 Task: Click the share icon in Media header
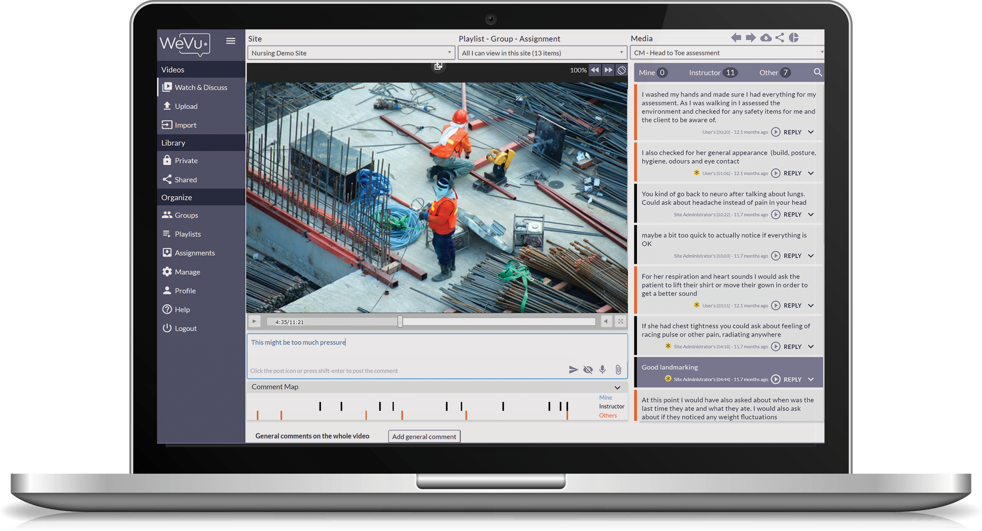780,38
